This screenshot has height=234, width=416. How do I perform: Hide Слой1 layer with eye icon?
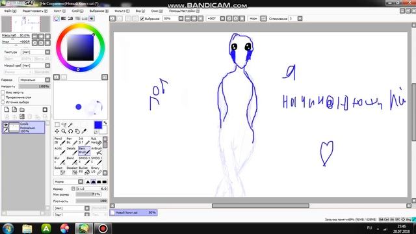click(5, 124)
